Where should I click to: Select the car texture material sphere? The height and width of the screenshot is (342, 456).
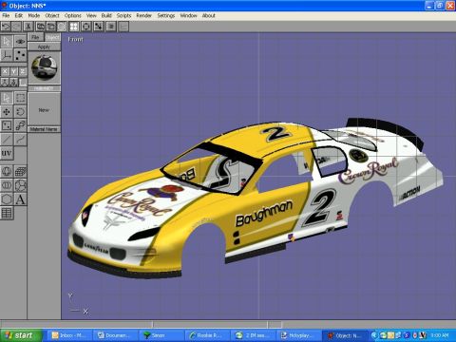click(x=45, y=67)
